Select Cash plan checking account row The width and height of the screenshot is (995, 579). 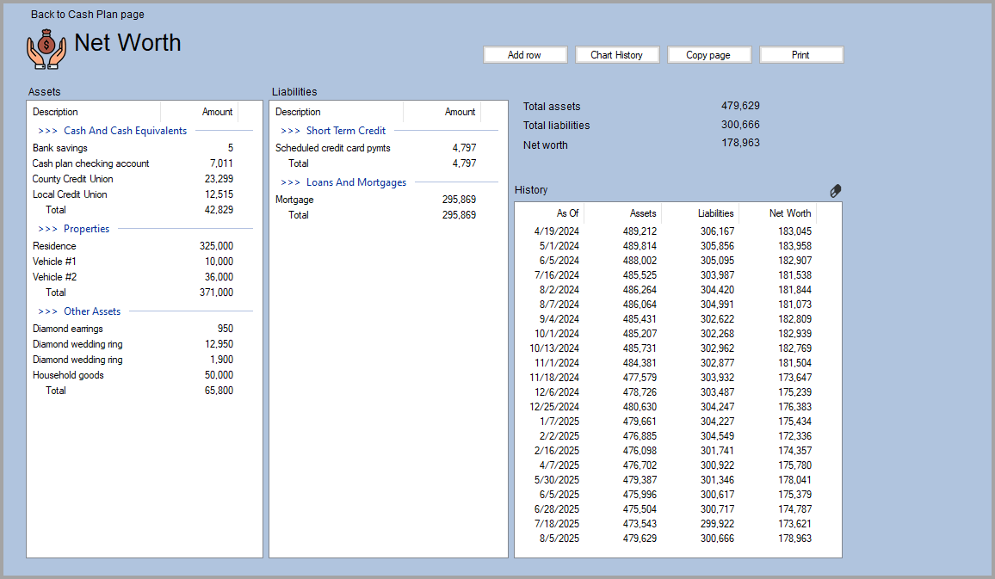(x=133, y=163)
